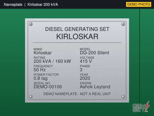This screenshot has height=116, width=154.
Task: Click the model value 'DG-200 Silent'
Action: pos(94,53)
